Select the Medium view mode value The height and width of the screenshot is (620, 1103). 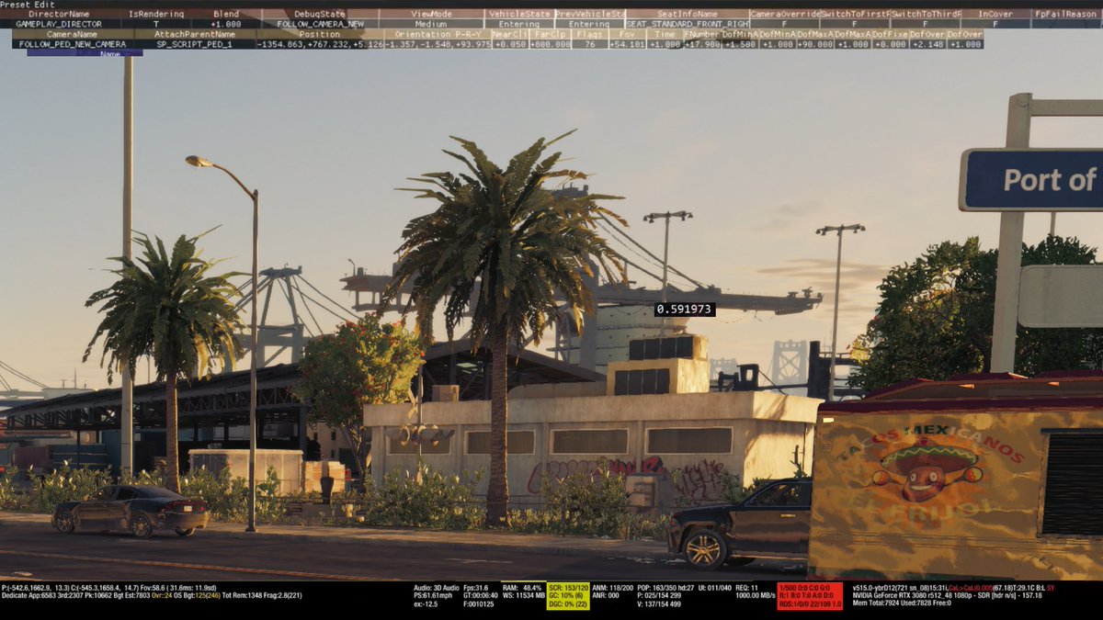pos(431,24)
